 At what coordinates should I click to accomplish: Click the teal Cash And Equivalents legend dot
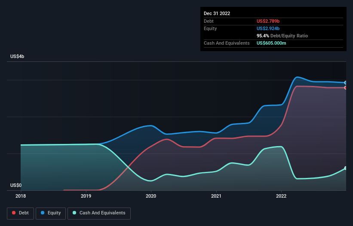[74, 213]
